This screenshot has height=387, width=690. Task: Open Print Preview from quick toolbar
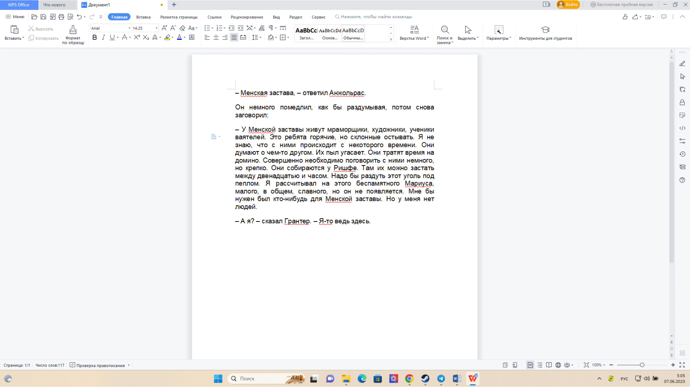coord(71,17)
